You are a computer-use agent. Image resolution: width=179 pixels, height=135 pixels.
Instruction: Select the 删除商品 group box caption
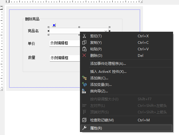click(32, 19)
